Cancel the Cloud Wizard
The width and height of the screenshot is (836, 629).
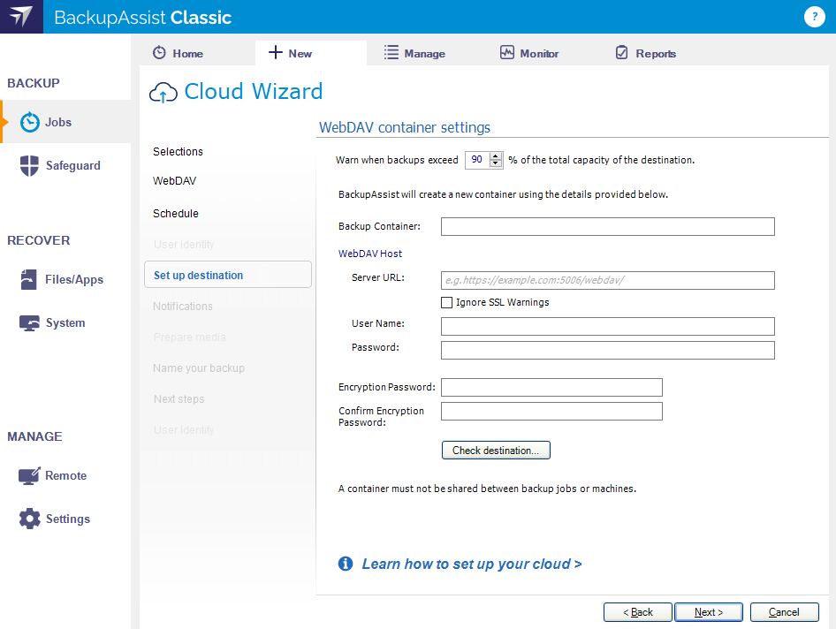784,612
